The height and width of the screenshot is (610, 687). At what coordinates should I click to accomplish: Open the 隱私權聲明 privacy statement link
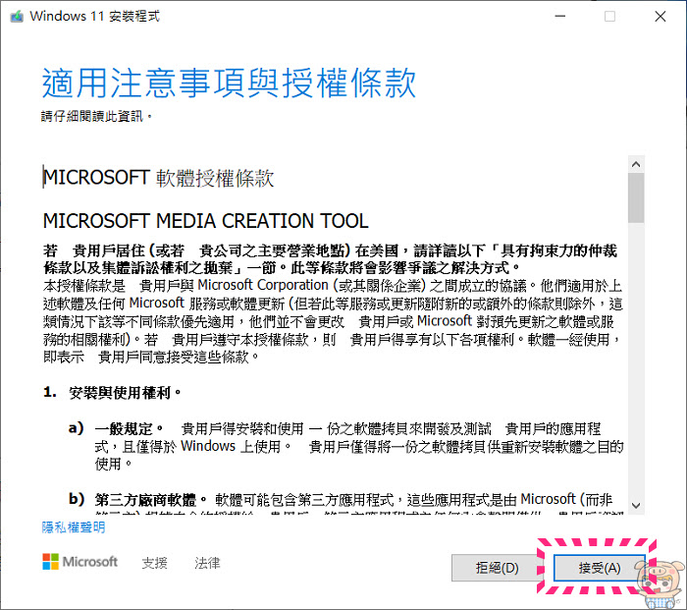click(74, 527)
